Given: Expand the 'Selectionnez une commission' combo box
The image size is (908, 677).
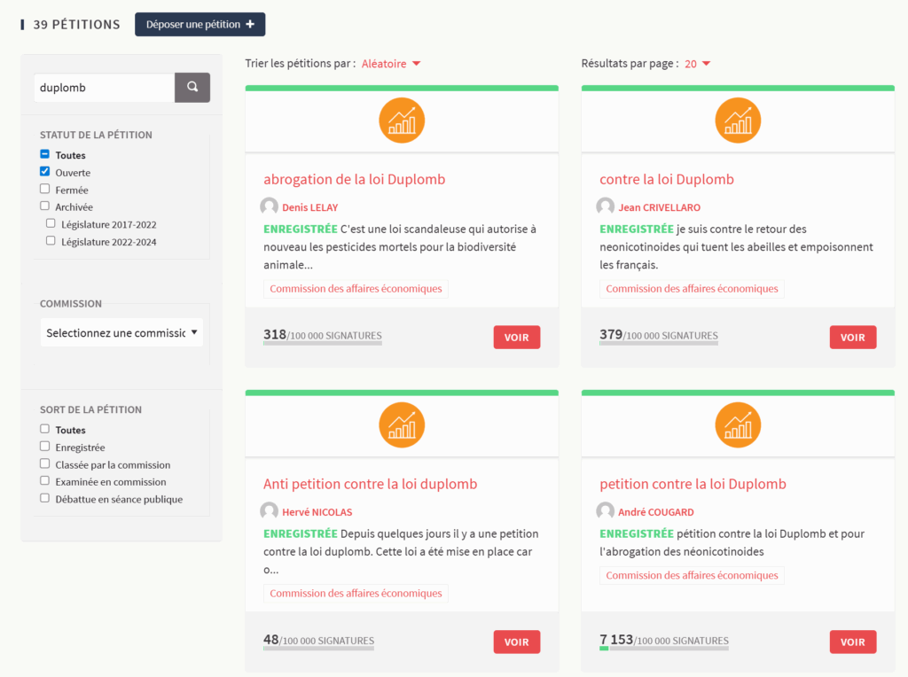Looking at the screenshot, I should click(121, 333).
